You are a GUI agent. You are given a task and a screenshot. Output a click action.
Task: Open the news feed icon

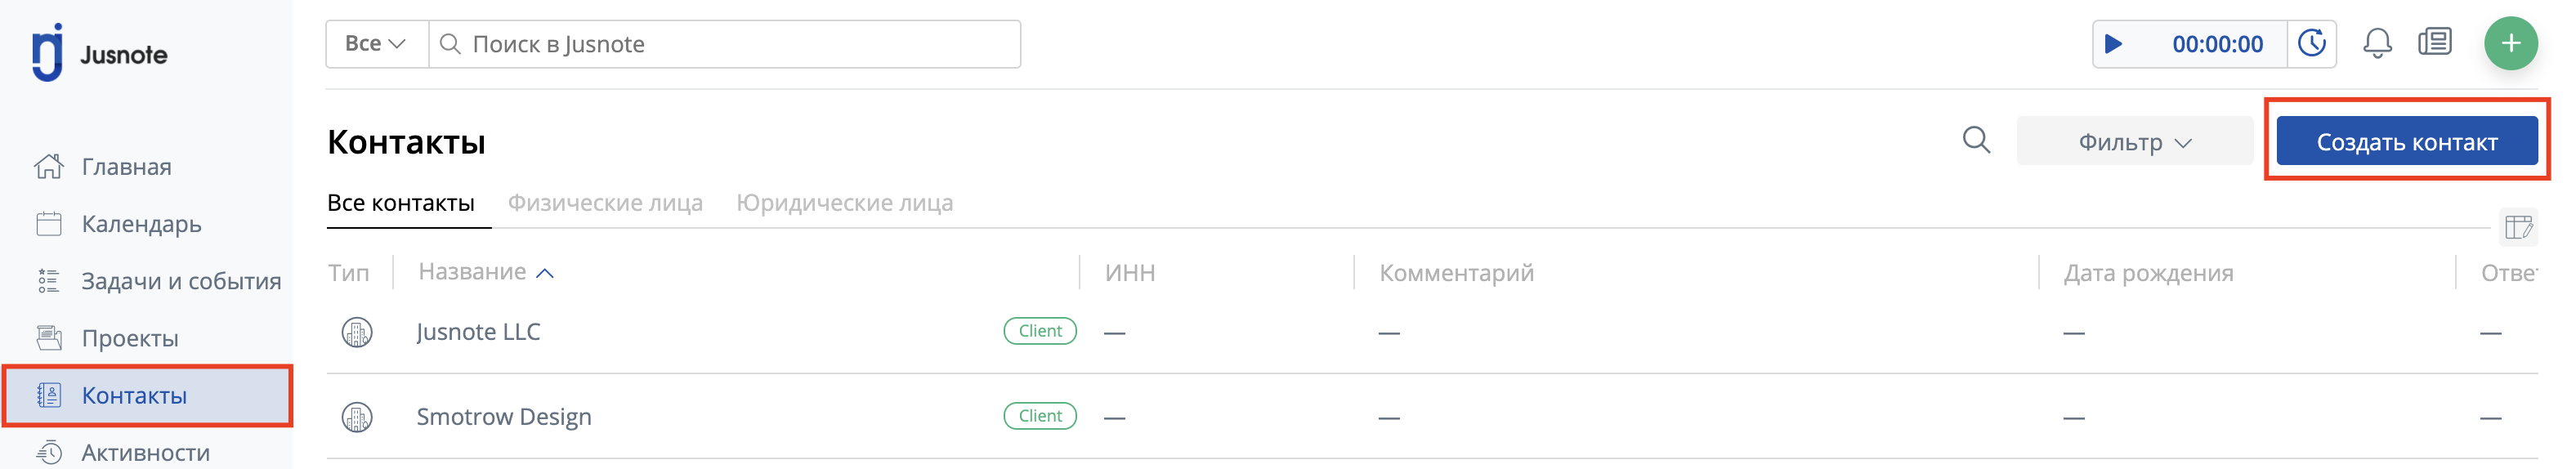pos(2434,43)
